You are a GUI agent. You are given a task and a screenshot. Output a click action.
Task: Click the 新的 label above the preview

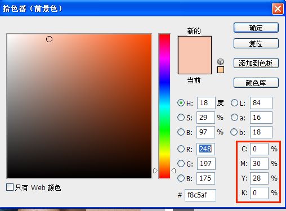pos(194,30)
